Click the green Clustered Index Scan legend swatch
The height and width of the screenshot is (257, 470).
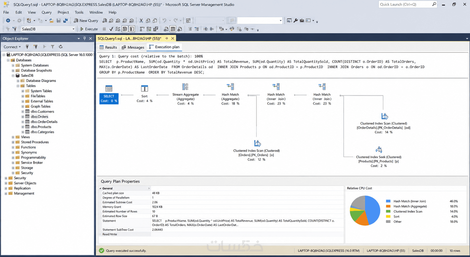pyautogui.click(x=388, y=211)
